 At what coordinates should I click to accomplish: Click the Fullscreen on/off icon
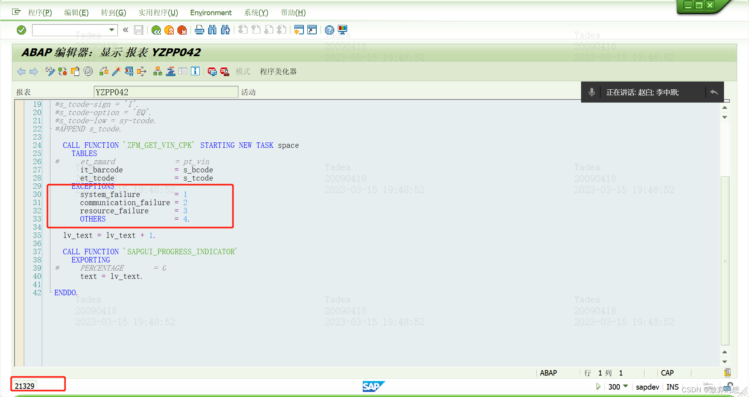pyautogui.click(x=183, y=71)
